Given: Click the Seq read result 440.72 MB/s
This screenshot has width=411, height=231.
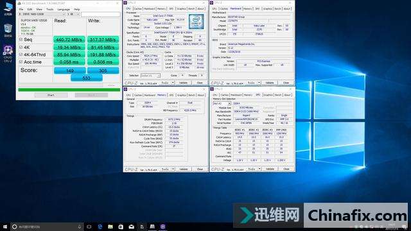Looking at the screenshot, I should 69,40.
